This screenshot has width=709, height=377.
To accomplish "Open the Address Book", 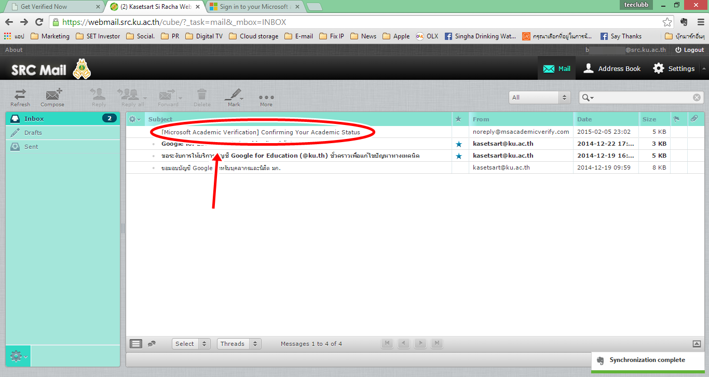I will (x=612, y=68).
